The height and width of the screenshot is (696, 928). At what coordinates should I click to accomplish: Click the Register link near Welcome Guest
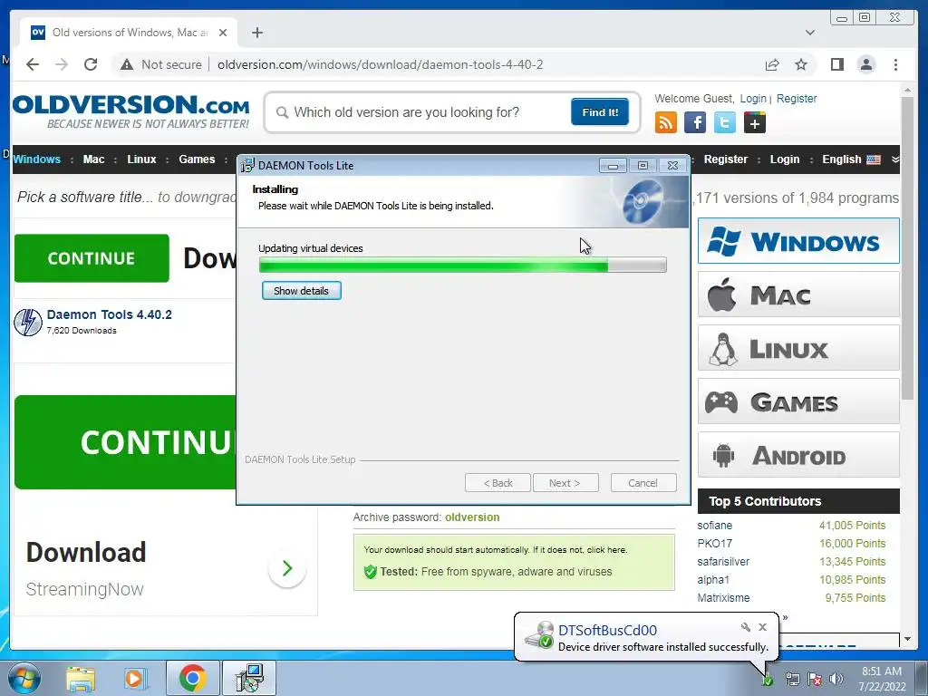tap(797, 98)
